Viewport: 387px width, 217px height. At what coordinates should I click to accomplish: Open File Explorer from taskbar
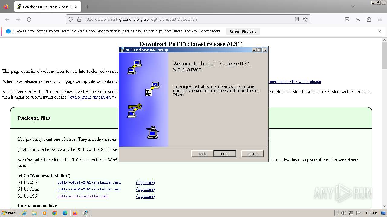click(34, 213)
